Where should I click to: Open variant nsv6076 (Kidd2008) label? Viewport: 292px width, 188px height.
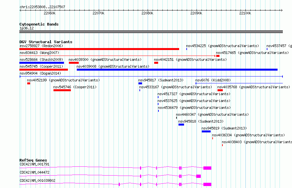coord(213,80)
